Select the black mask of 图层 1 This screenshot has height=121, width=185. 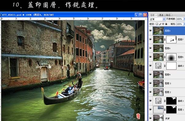[171, 110]
